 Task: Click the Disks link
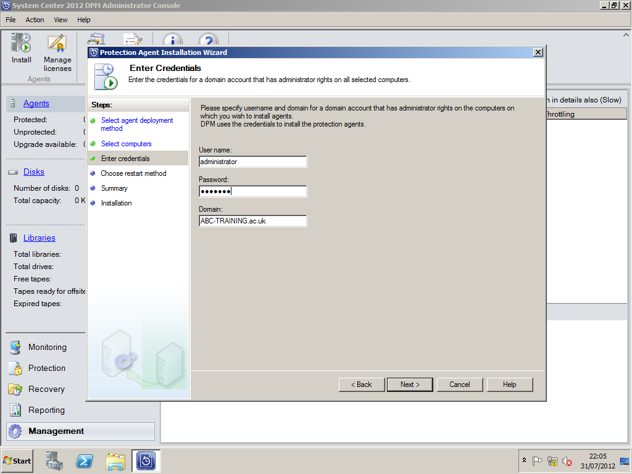click(34, 172)
